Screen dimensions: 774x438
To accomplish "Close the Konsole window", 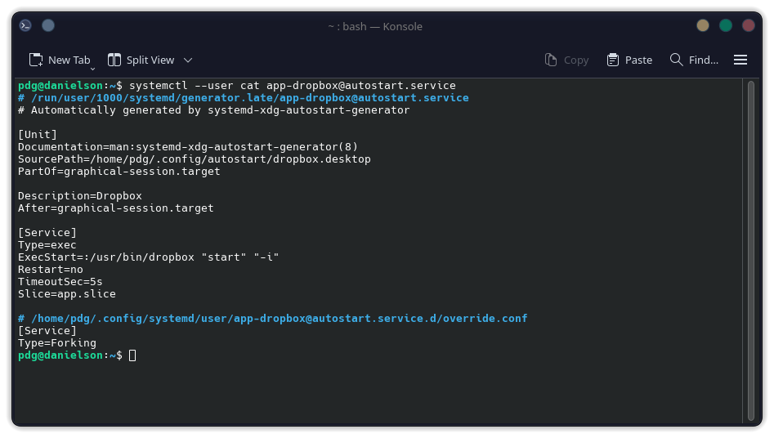I will [x=749, y=25].
